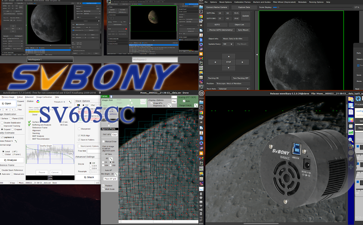Click the blue refresh arrows icon in waveSharp

[358, 99]
